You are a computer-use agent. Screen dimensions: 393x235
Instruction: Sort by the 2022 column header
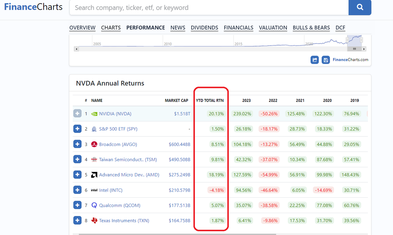pos(273,100)
